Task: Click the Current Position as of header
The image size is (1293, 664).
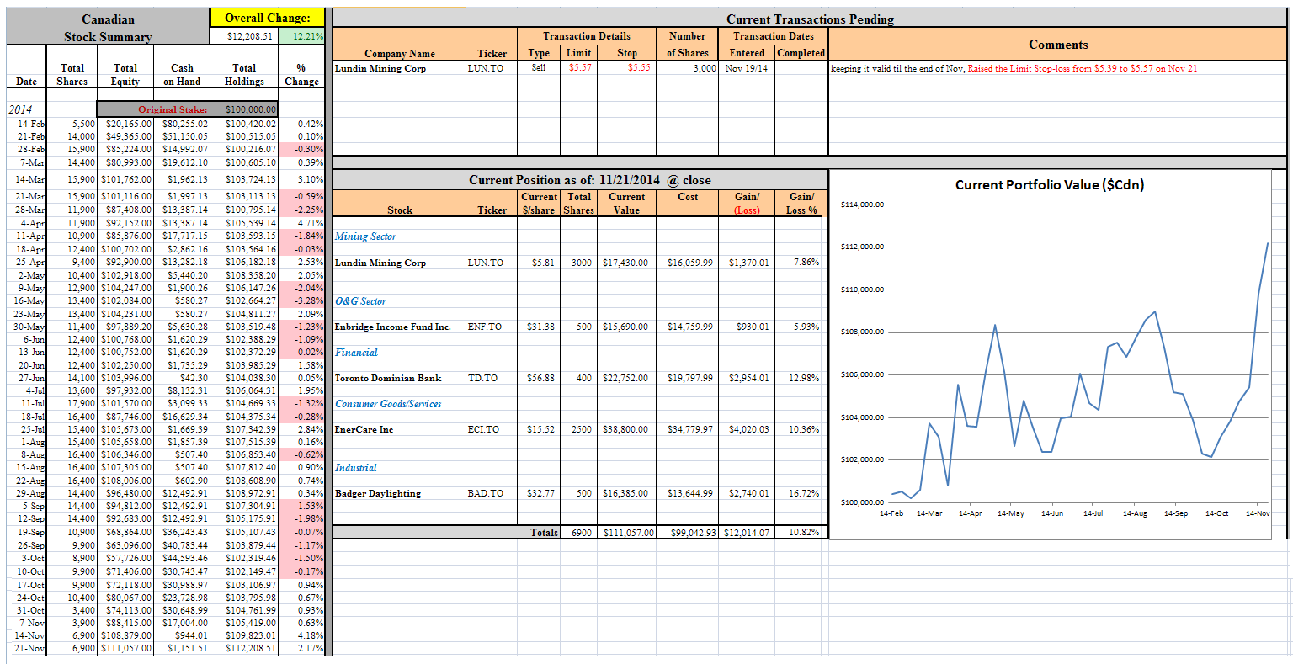Action: (581, 180)
